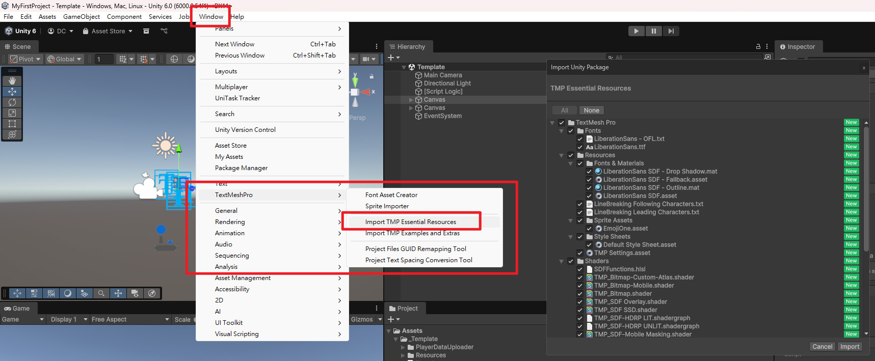Expand the PlayerDataUploader folder
Viewport: 875px width, 361px height.
(403, 347)
